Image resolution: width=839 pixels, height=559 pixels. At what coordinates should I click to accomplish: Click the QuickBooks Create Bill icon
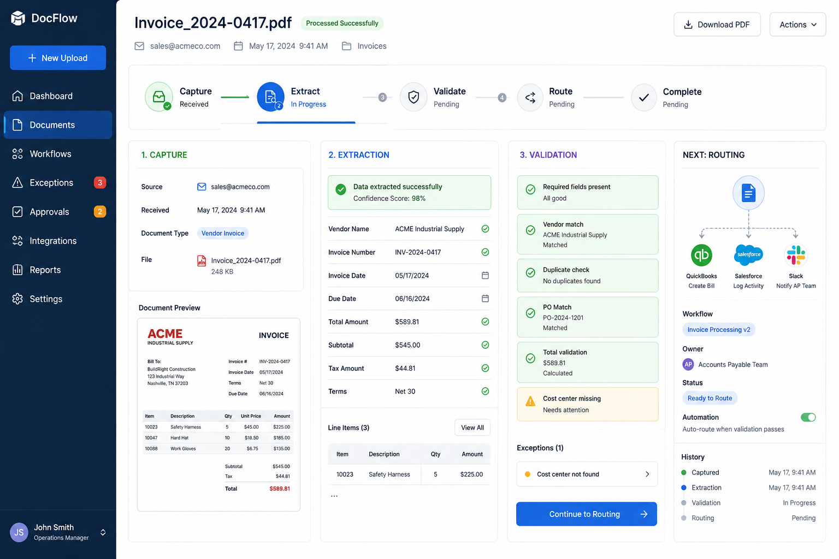tap(701, 255)
